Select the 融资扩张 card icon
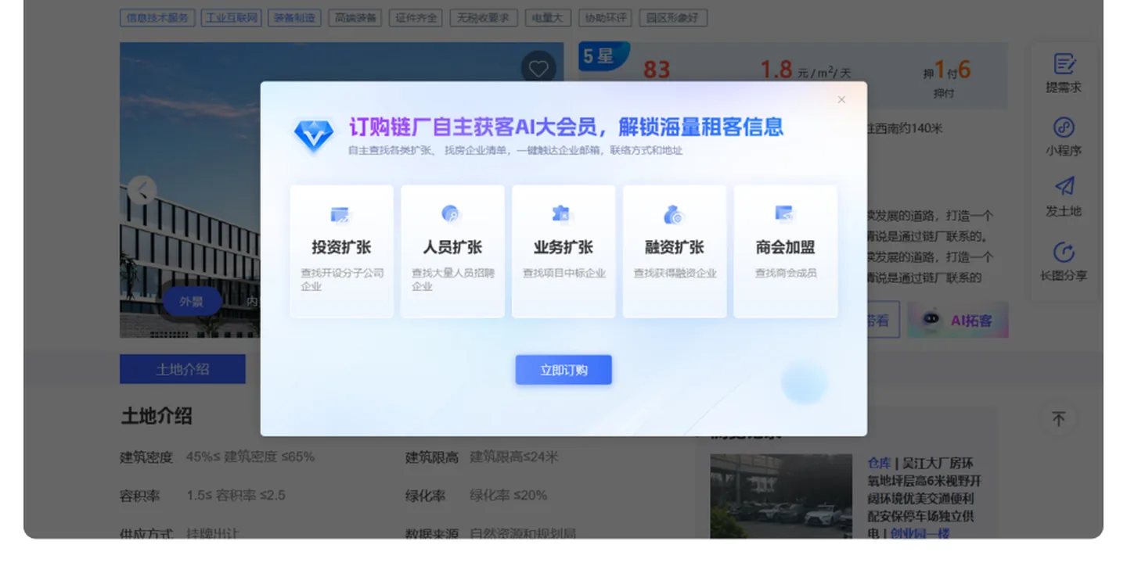1127x577 pixels. pos(674,214)
